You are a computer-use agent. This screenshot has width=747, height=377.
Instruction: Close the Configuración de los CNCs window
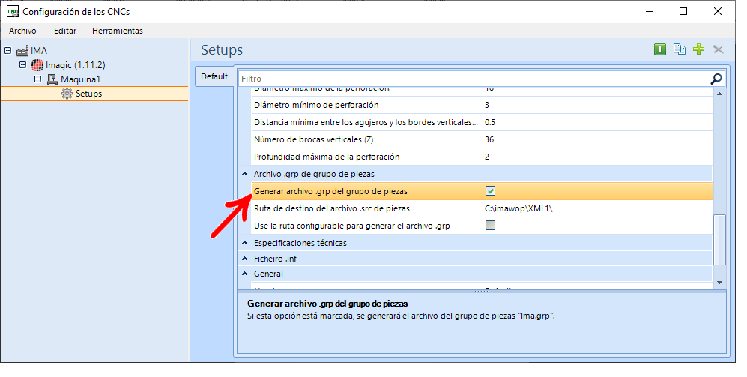tap(718, 11)
